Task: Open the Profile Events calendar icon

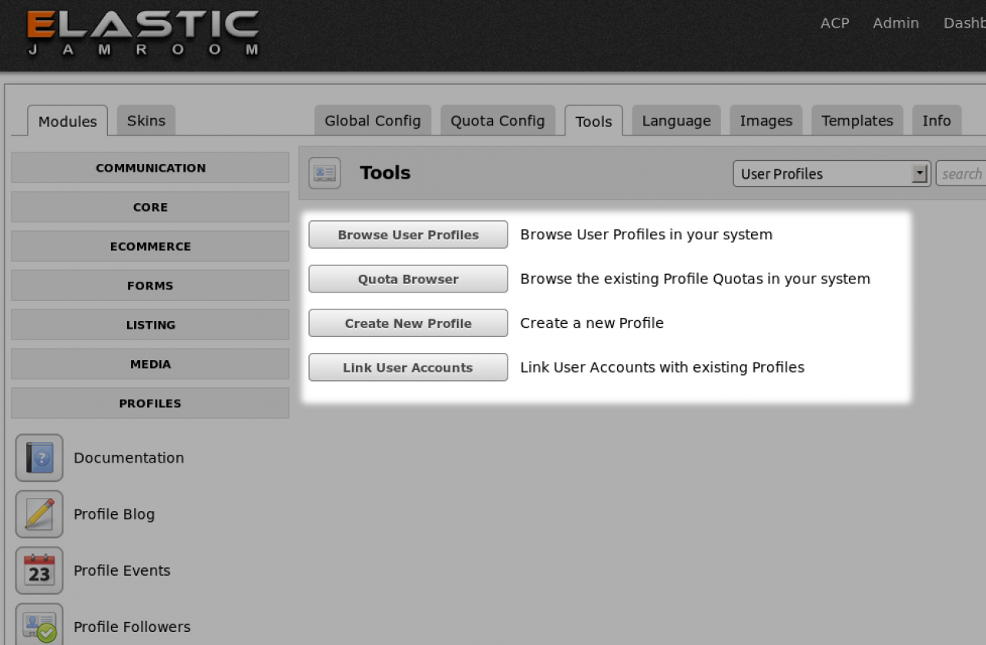Action: pyautogui.click(x=39, y=570)
